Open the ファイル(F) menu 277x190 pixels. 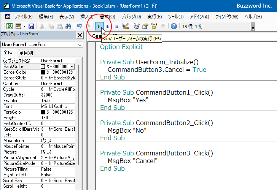23,17
